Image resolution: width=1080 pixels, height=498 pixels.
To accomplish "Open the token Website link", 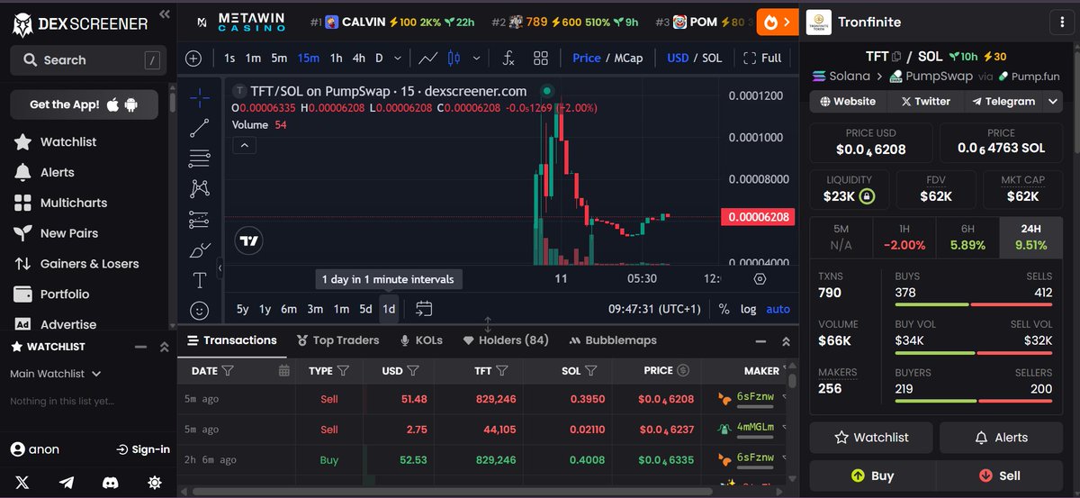I will (x=849, y=102).
